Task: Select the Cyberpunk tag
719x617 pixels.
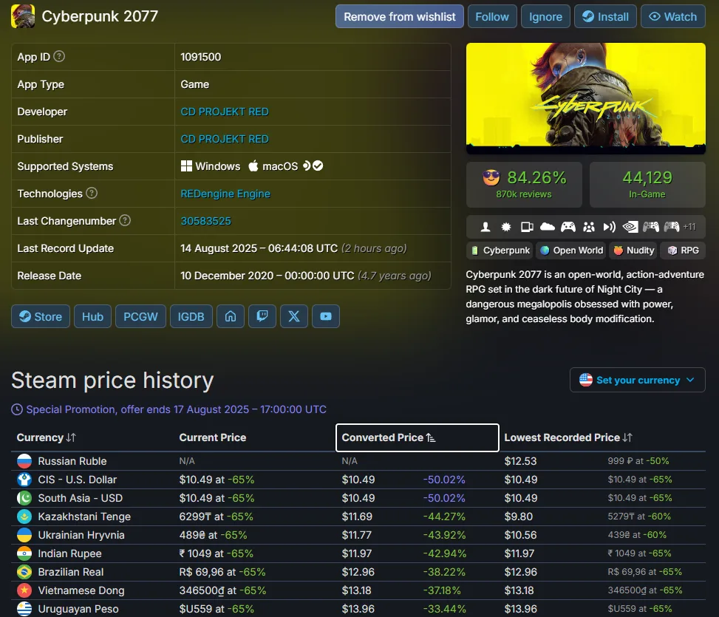Action: point(500,250)
